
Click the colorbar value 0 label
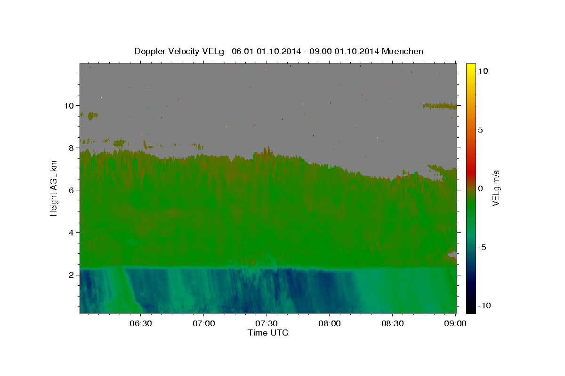(x=481, y=188)
